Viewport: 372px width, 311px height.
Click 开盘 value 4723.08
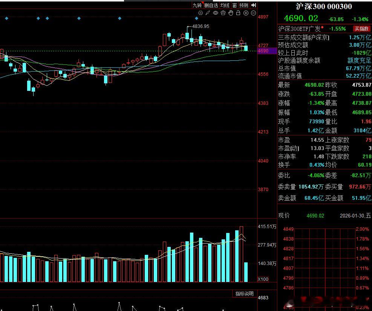[362, 94]
